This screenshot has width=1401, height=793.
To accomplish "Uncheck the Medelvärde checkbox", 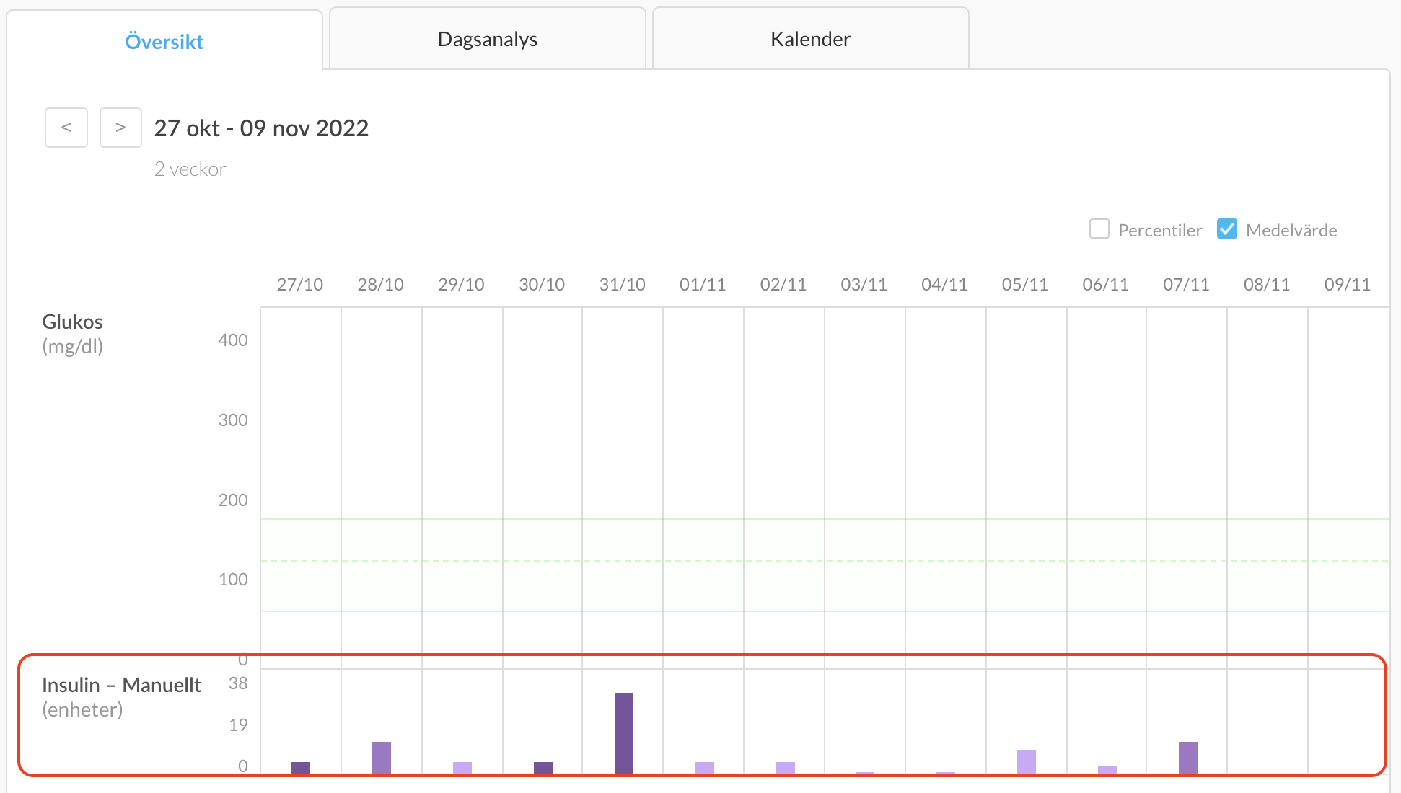I will coord(1227,229).
